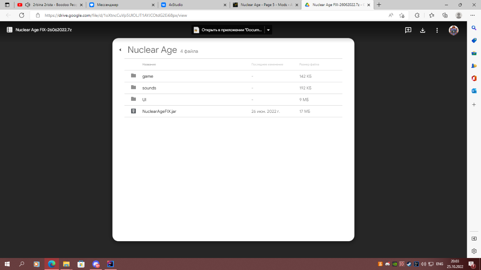Open Microsoft Office from the sidebar

474,78
